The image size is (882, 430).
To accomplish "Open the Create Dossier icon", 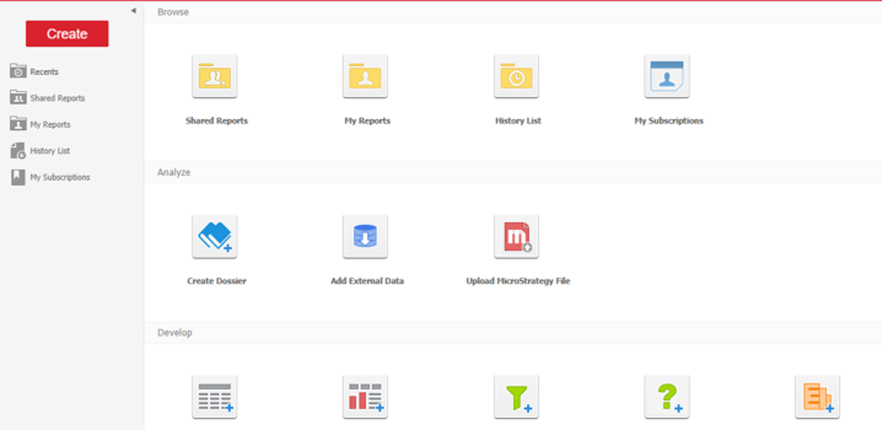I will point(215,236).
